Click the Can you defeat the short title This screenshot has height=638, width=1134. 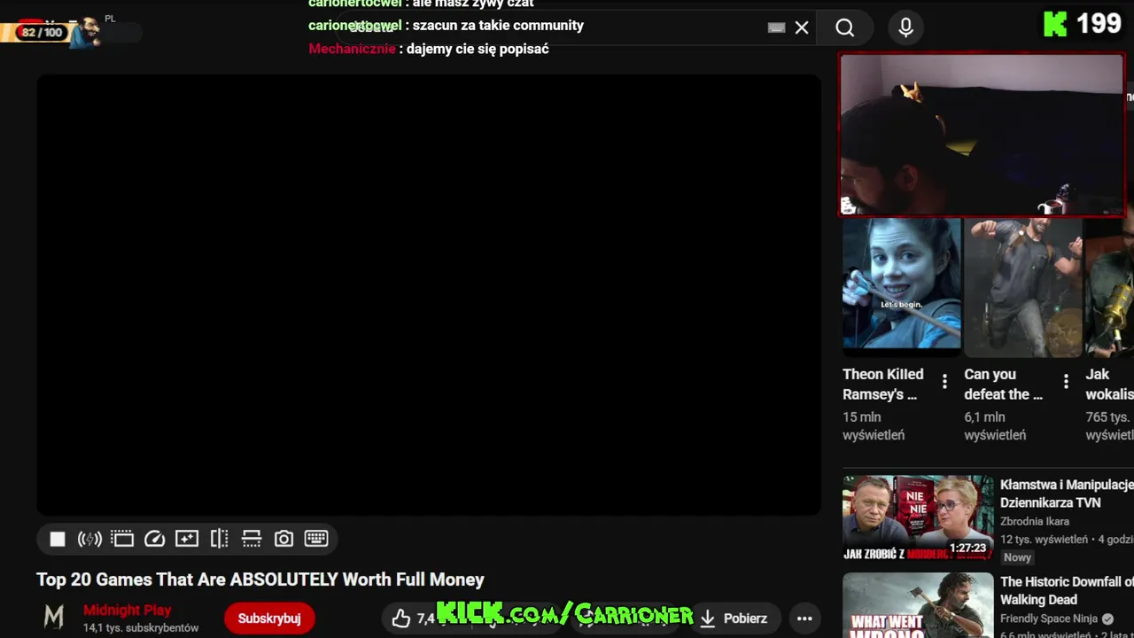coord(1004,384)
